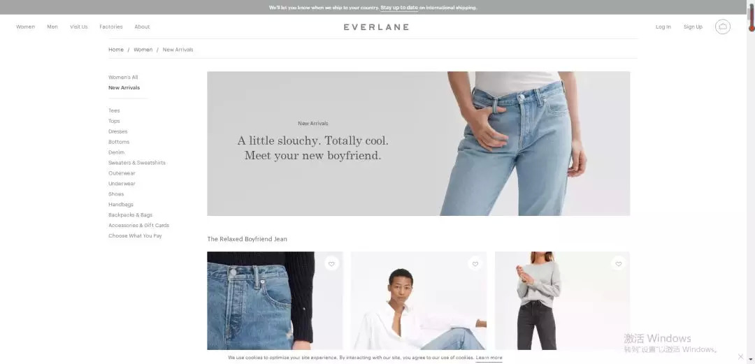Select Denim in the sidebar categories
The width and height of the screenshot is (755, 364).
pos(116,152)
